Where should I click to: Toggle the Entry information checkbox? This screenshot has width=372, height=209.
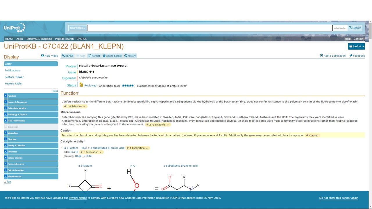tap(6, 170)
